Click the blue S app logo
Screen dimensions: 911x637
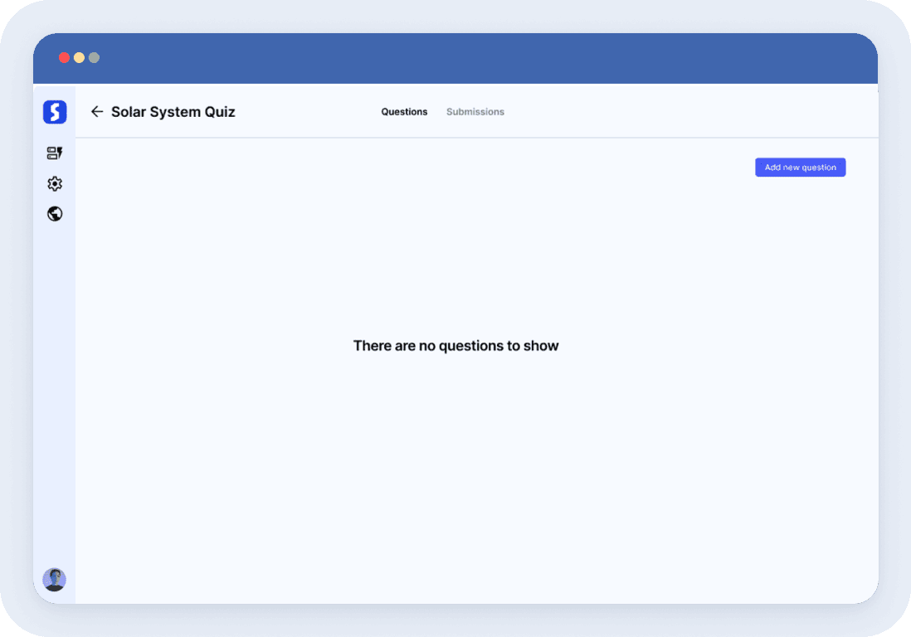(55, 112)
